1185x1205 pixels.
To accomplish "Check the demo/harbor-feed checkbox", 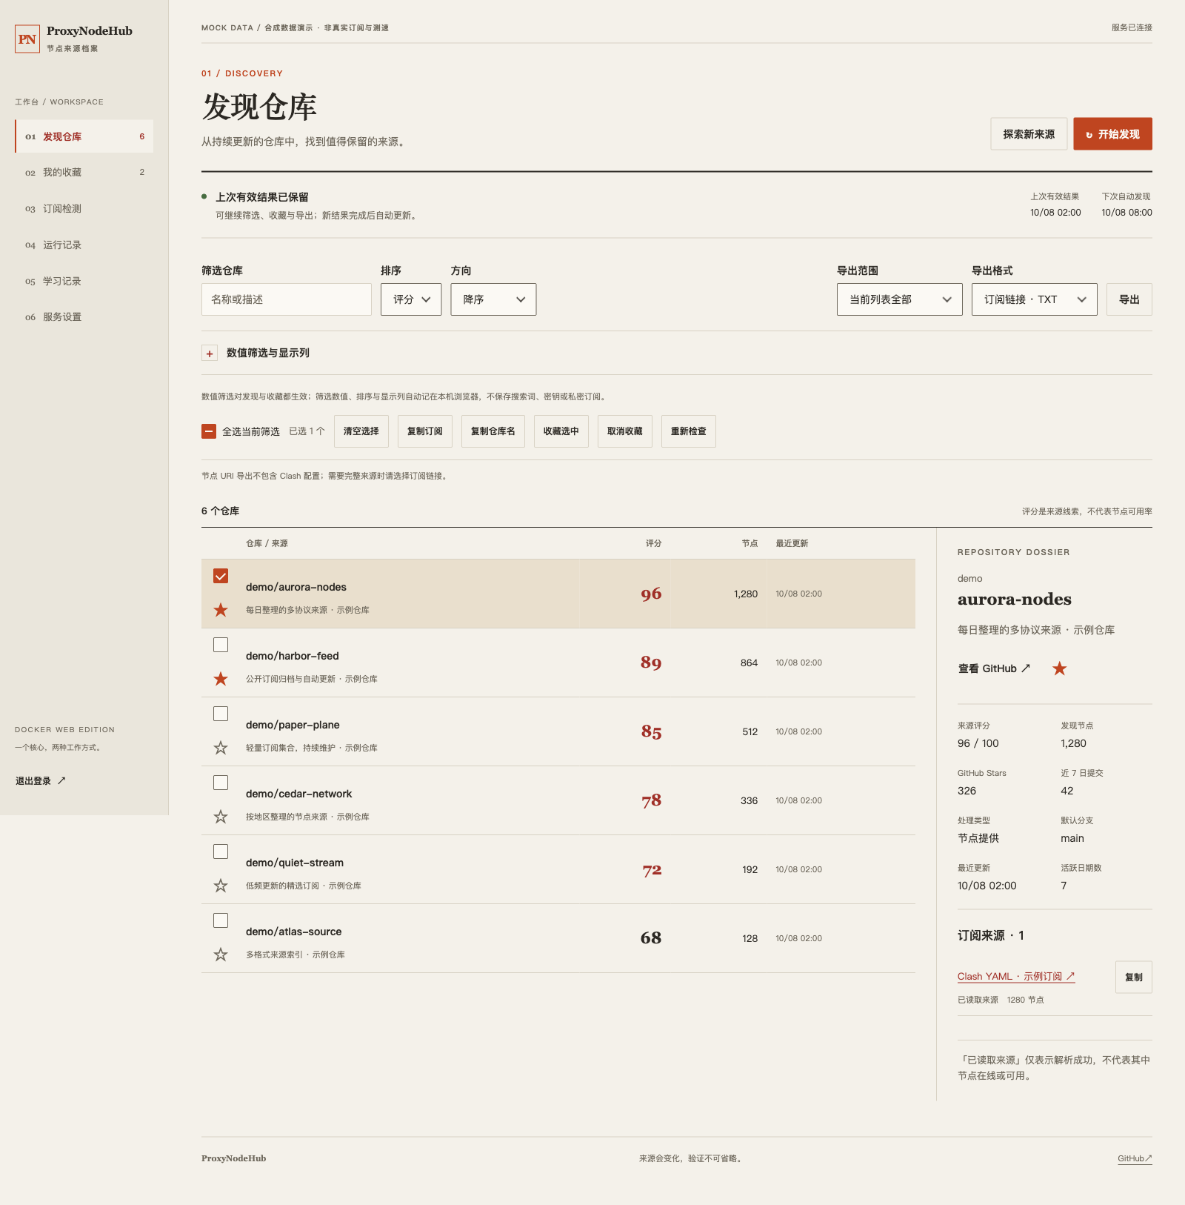I will point(221,645).
